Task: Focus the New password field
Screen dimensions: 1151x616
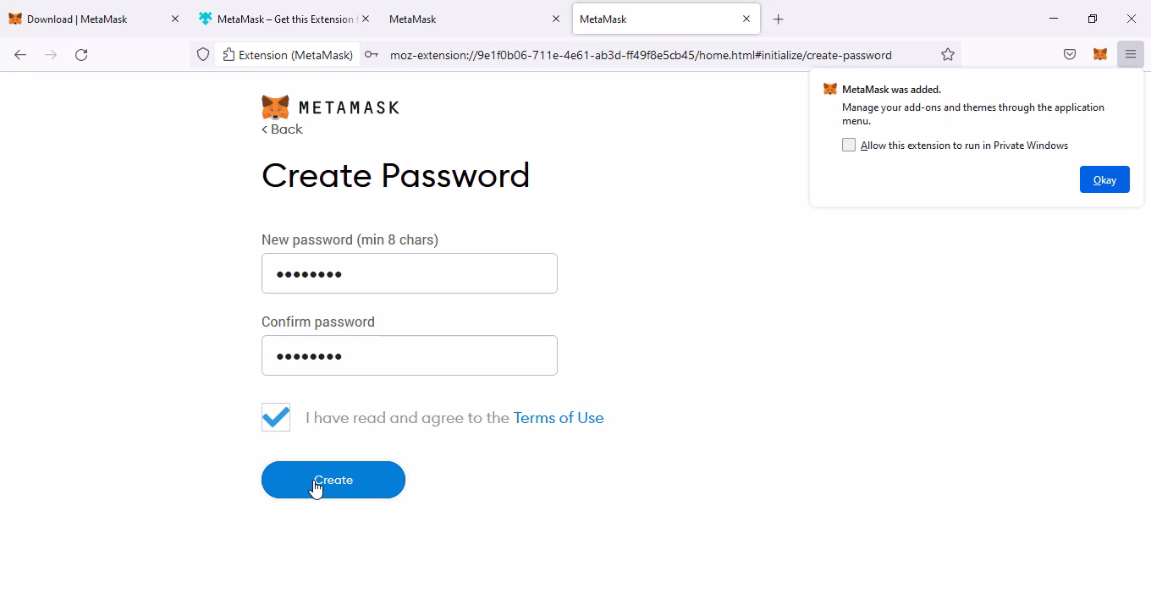Action: point(410,273)
